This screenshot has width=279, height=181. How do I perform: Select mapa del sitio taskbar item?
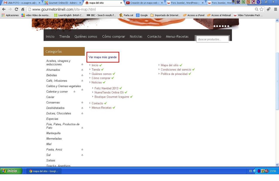point(44,171)
